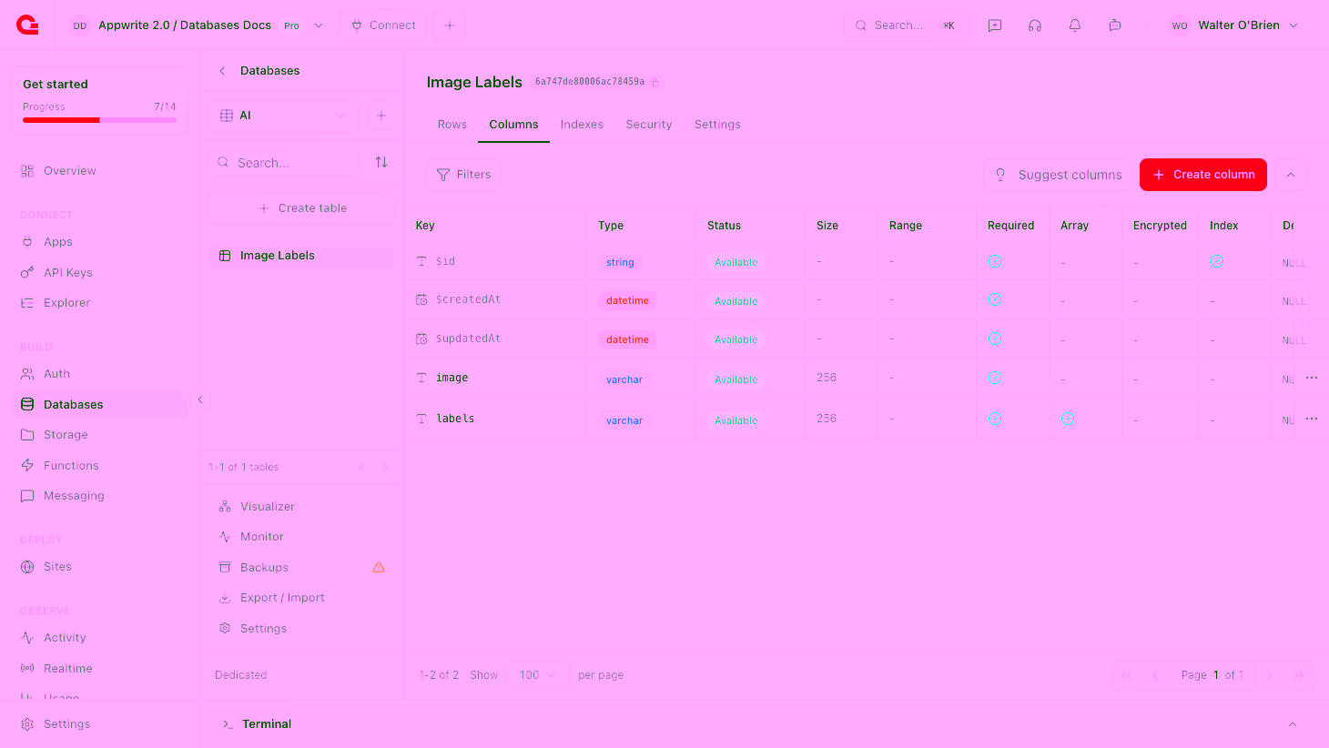Expand the project switcher chevron

click(x=319, y=25)
